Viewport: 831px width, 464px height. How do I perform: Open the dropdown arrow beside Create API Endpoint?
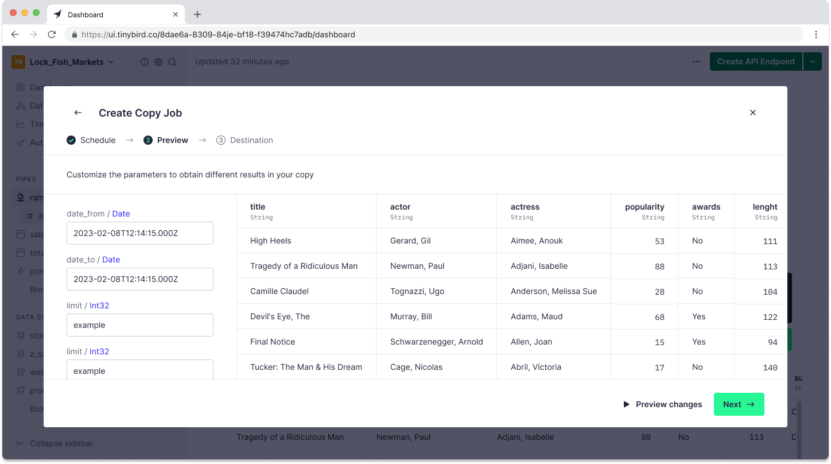tap(812, 61)
